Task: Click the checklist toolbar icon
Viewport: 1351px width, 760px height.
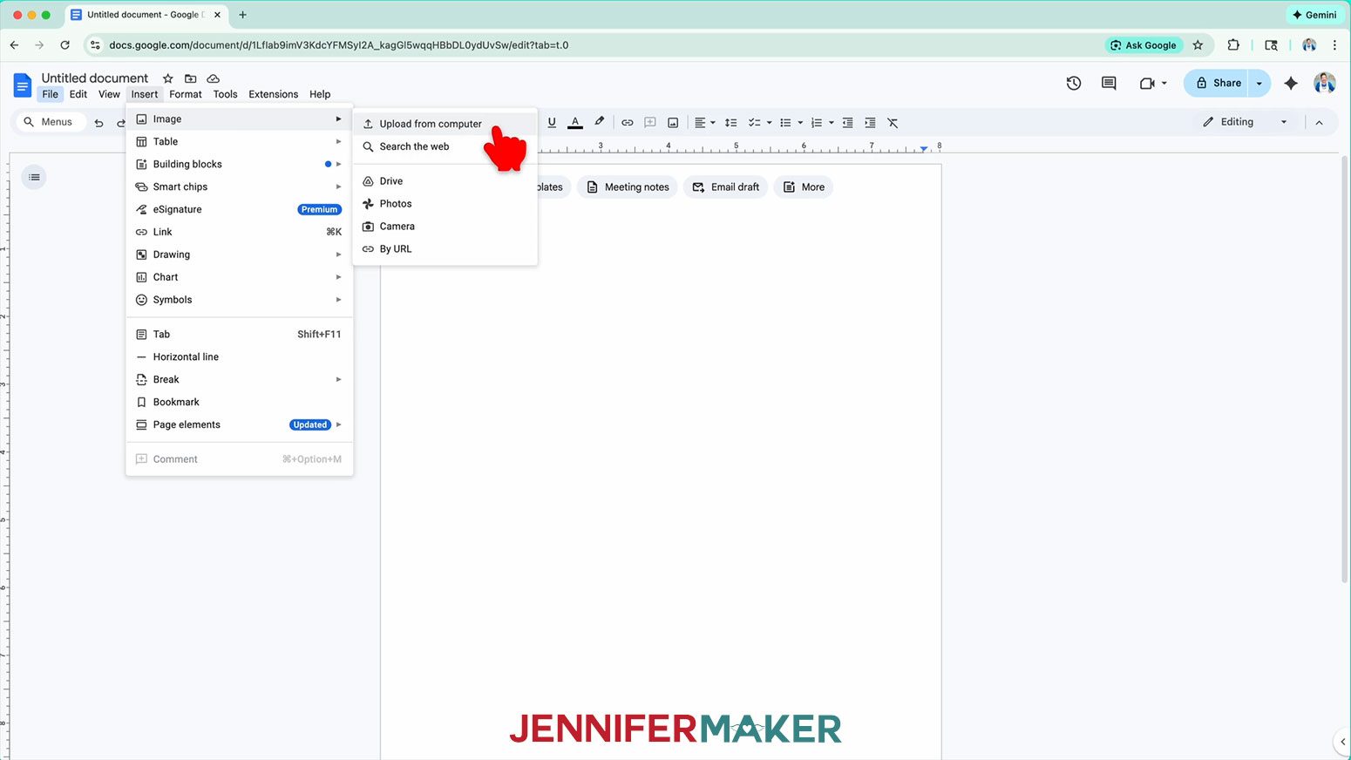Action: tap(755, 123)
